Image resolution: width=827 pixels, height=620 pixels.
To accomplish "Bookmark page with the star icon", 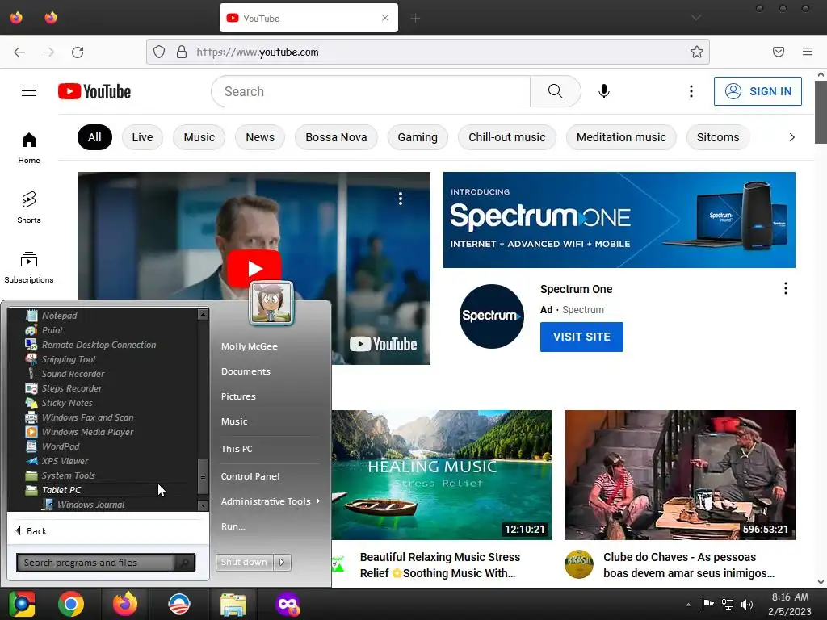I will coord(697,52).
